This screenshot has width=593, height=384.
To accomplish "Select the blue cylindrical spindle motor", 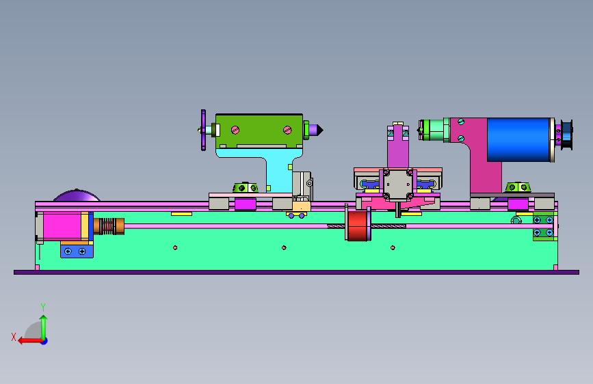I will pyautogui.click(x=518, y=140).
